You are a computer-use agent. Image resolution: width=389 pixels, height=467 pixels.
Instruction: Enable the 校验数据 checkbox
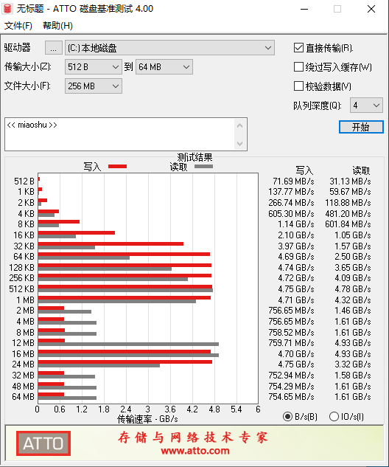[298, 86]
